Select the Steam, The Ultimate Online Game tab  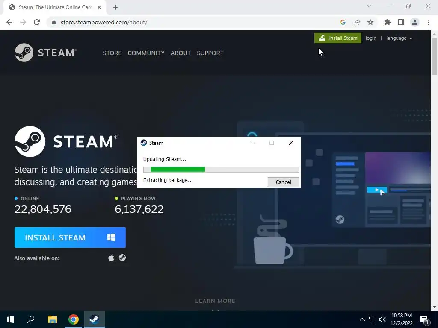(54, 7)
